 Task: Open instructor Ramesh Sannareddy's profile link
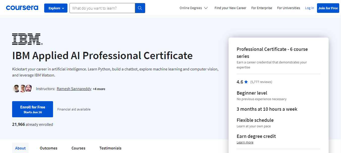point(74,89)
